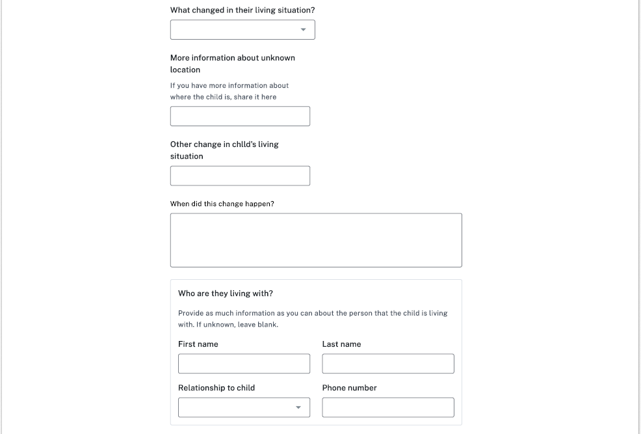641x434 pixels.
Task: Expand the Relationship to child dropdown
Action: [x=244, y=407]
